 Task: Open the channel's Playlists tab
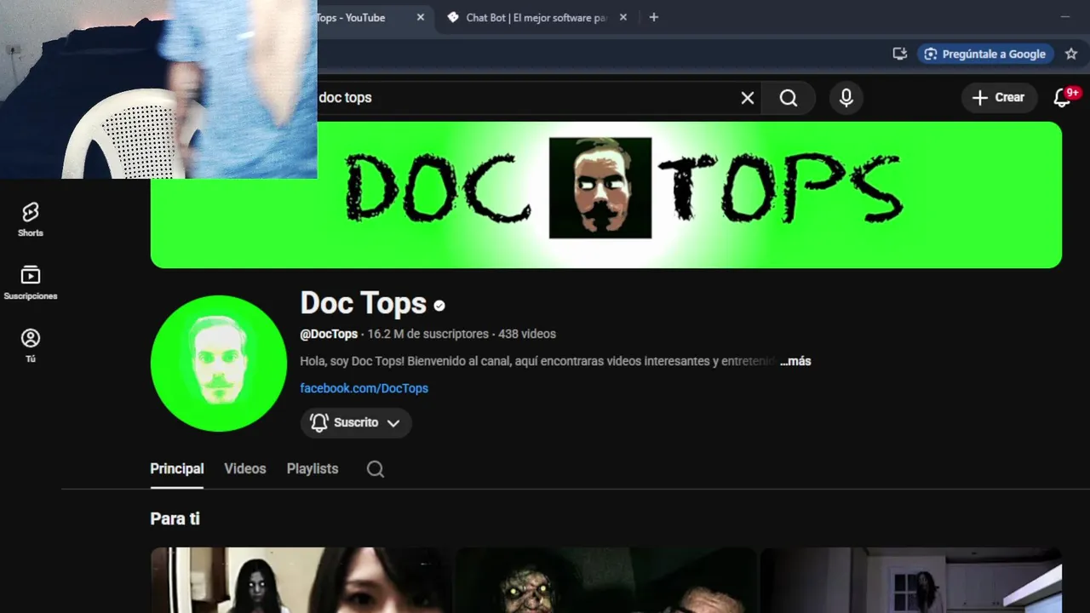(x=313, y=469)
